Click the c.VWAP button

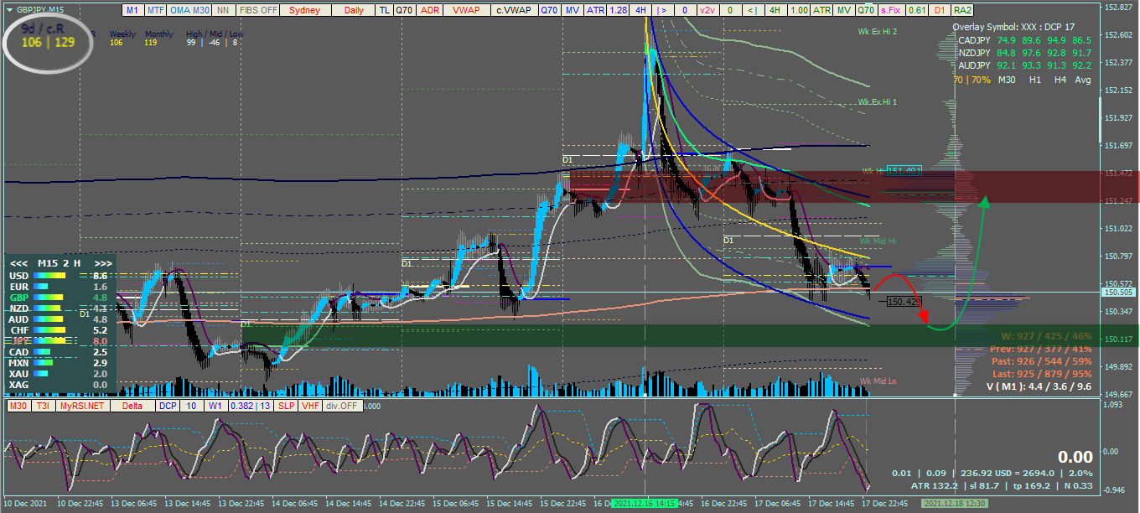514,10
